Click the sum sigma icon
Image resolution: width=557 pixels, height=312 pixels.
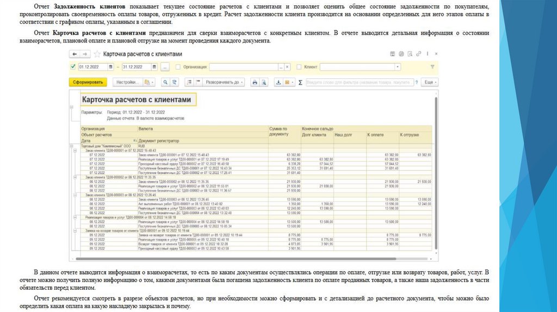click(300, 82)
